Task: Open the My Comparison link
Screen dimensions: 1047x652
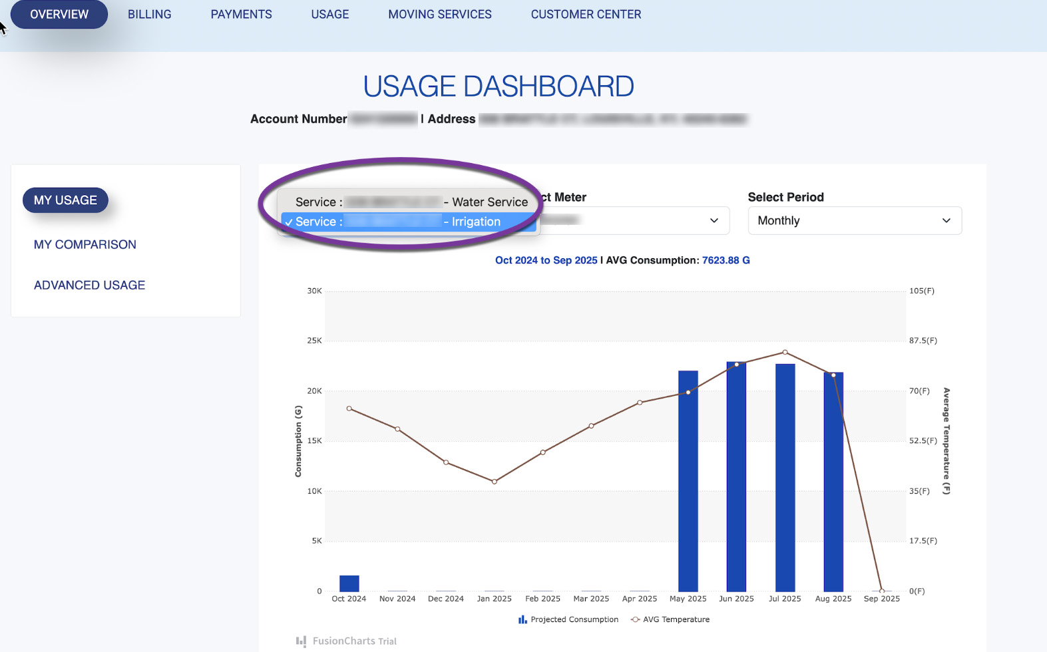Action: point(85,245)
